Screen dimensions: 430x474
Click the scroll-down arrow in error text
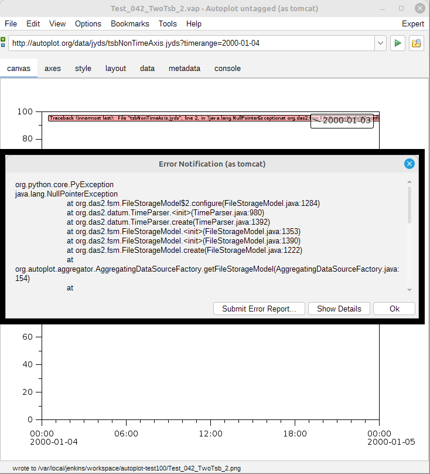tap(409, 289)
